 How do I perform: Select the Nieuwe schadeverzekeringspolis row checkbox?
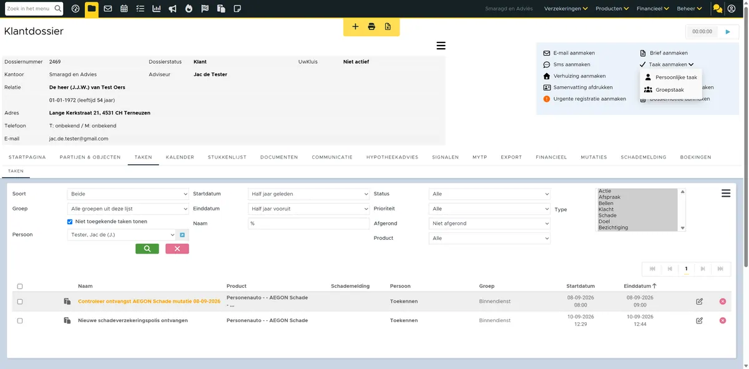tap(20, 320)
